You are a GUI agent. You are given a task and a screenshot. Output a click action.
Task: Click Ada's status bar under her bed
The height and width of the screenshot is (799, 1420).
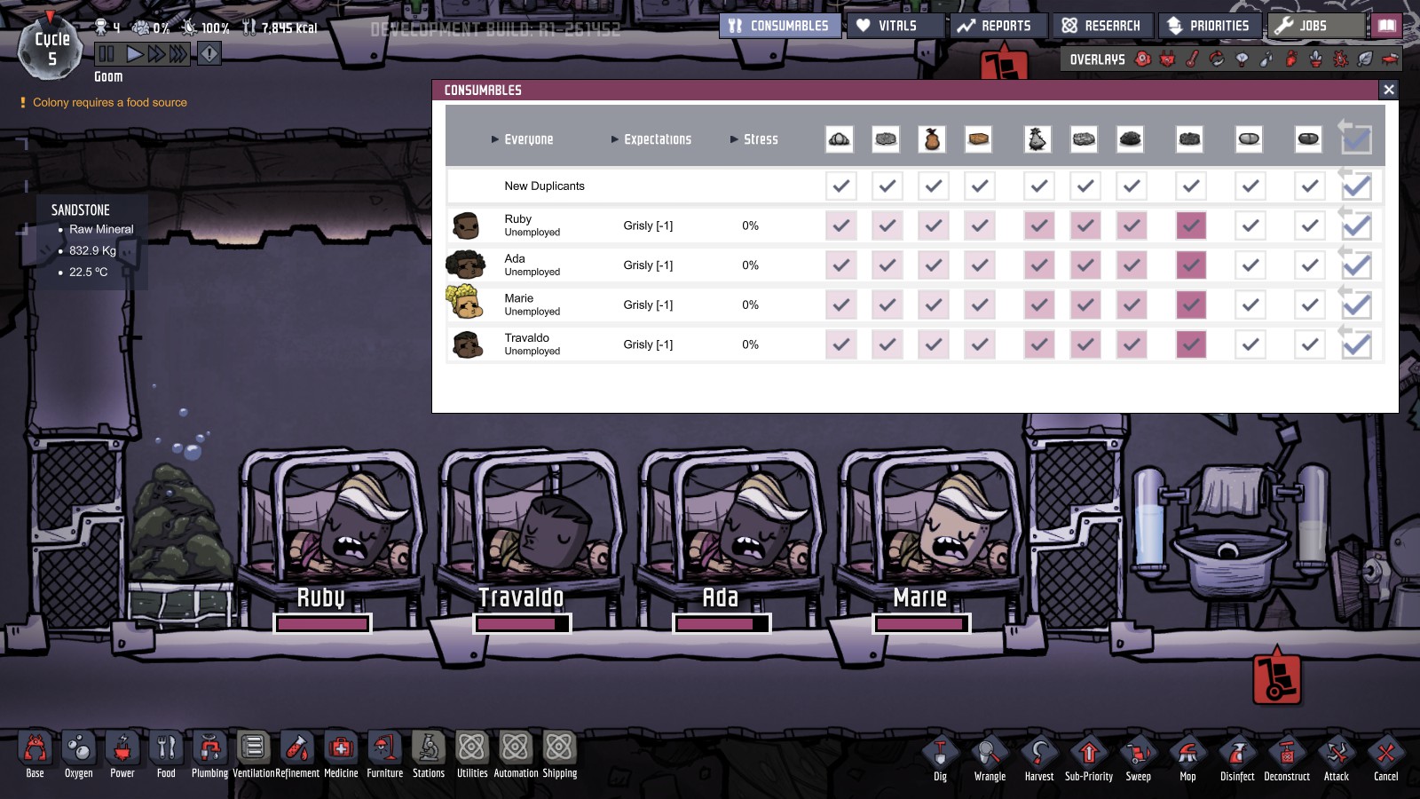click(722, 624)
